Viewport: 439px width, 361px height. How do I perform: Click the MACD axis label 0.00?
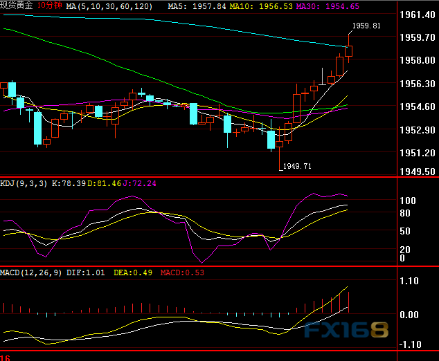coord(409,315)
